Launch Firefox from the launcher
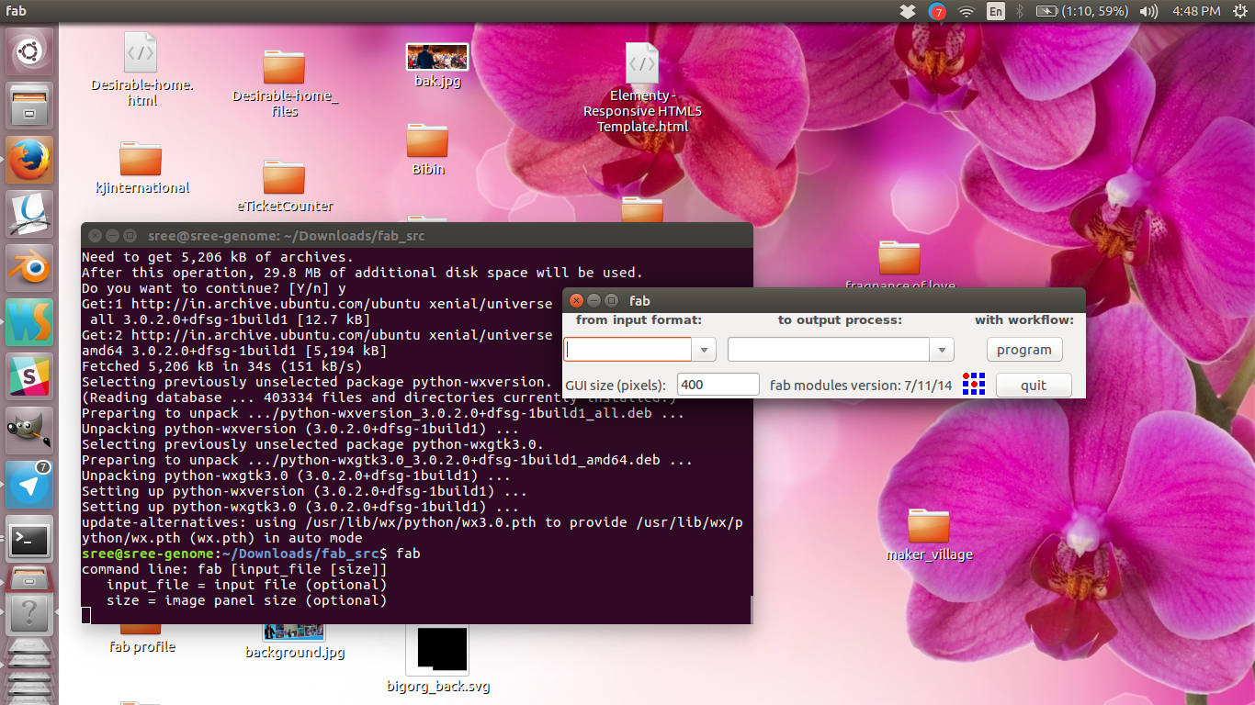Screen dimensions: 1255x705 point(29,160)
